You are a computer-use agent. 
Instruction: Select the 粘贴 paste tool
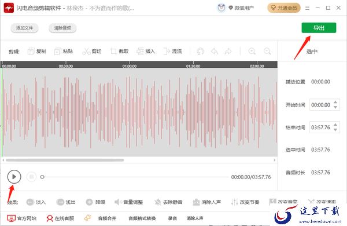point(64,52)
